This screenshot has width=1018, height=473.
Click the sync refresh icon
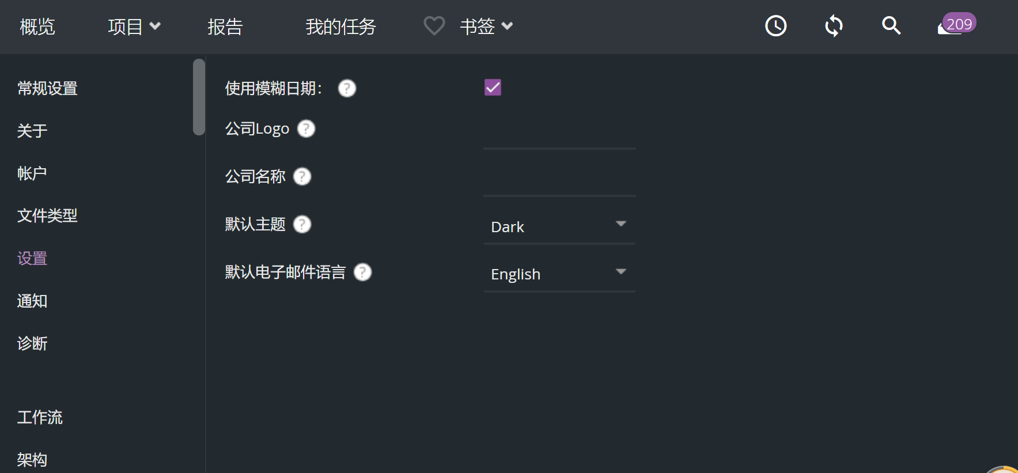(x=834, y=26)
